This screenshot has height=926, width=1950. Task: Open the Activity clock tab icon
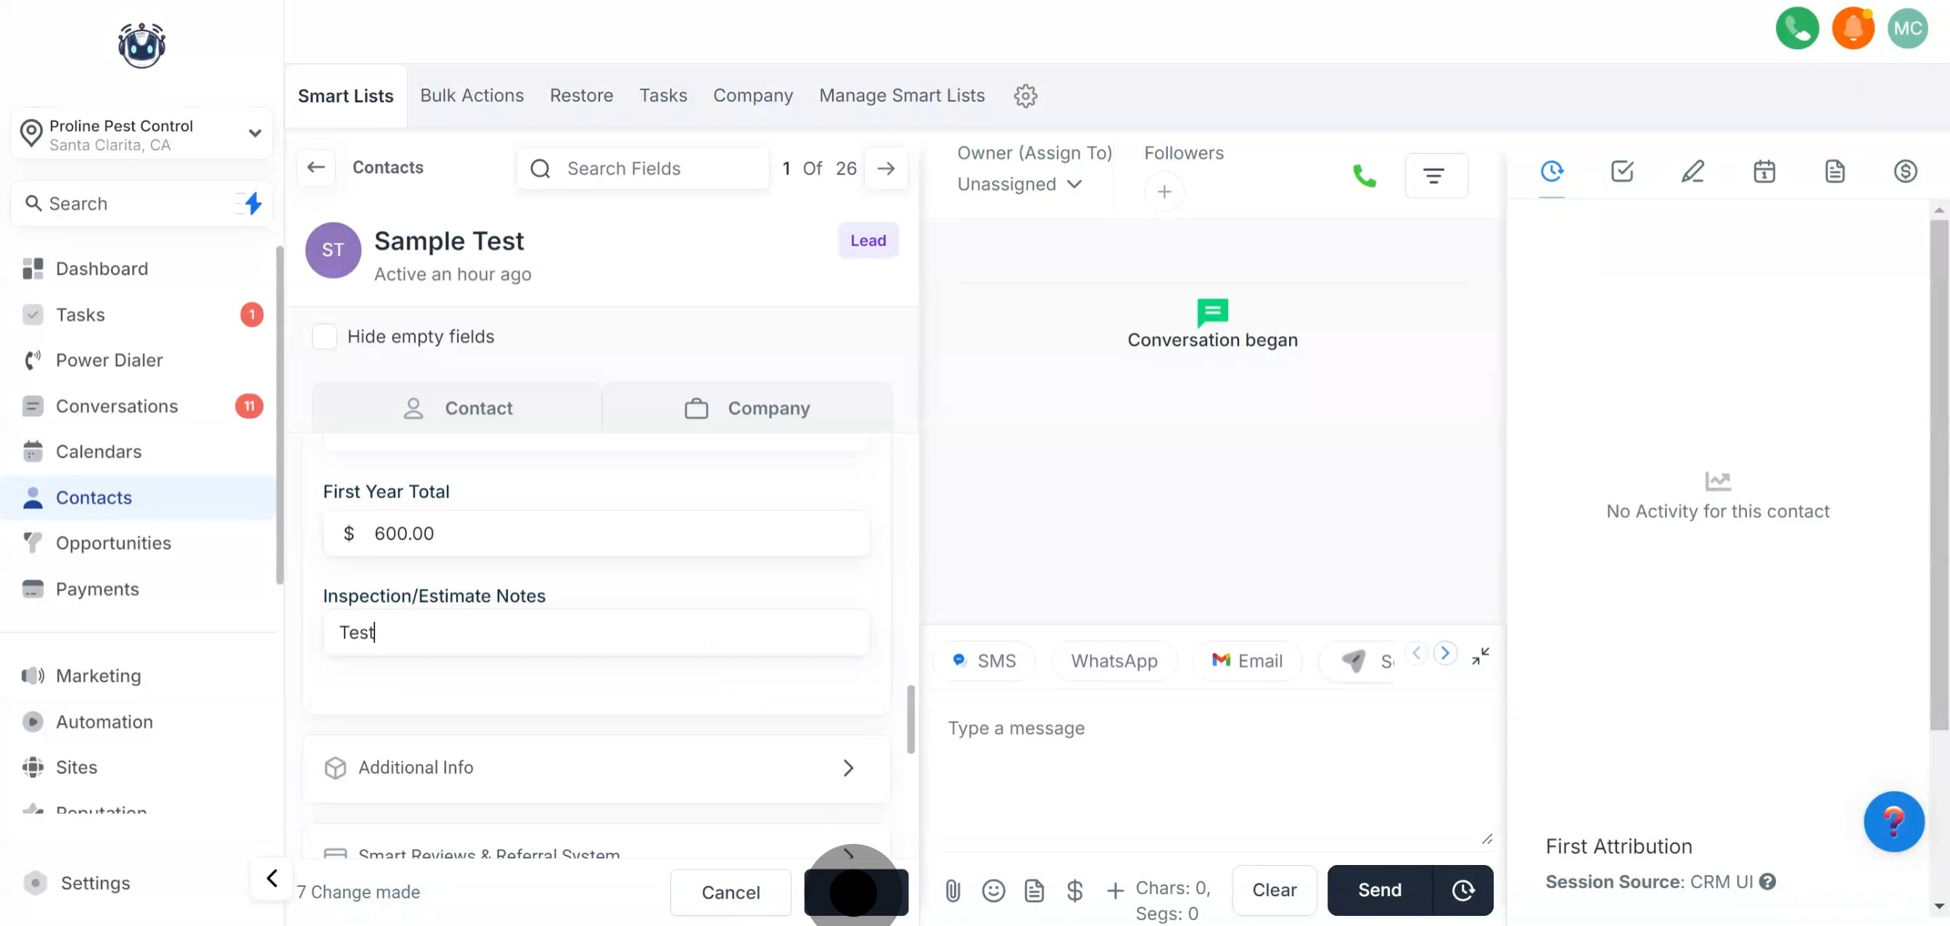coord(1552,172)
